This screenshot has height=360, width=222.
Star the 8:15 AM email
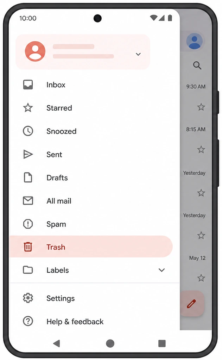pyautogui.click(x=201, y=149)
